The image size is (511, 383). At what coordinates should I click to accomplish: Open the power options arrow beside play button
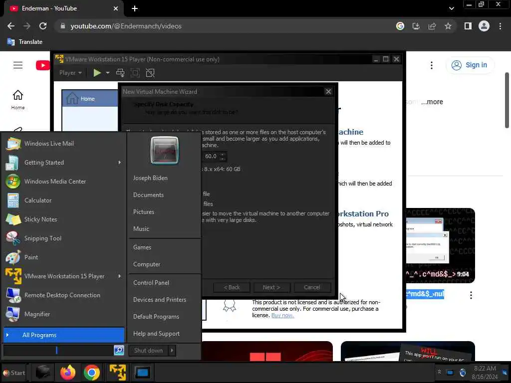click(108, 73)
